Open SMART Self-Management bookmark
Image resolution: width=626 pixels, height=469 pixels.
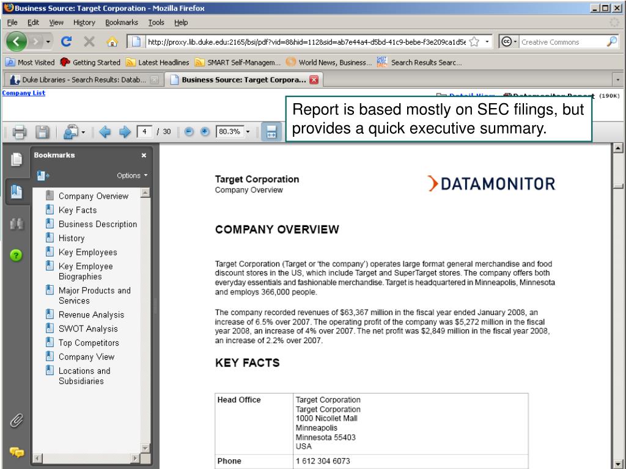click(238, 62)
